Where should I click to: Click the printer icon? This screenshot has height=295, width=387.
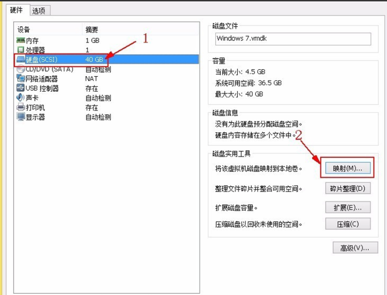pos(21,107)
